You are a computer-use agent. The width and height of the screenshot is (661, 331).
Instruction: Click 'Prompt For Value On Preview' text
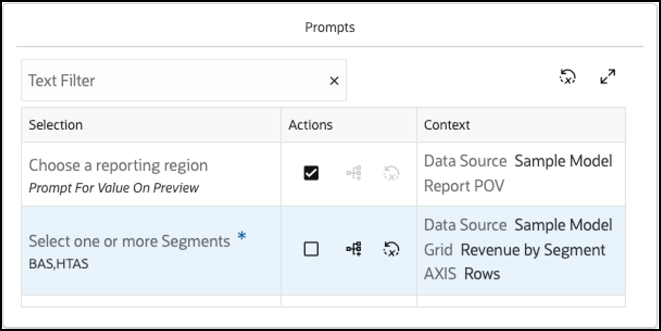pos(114,188)
